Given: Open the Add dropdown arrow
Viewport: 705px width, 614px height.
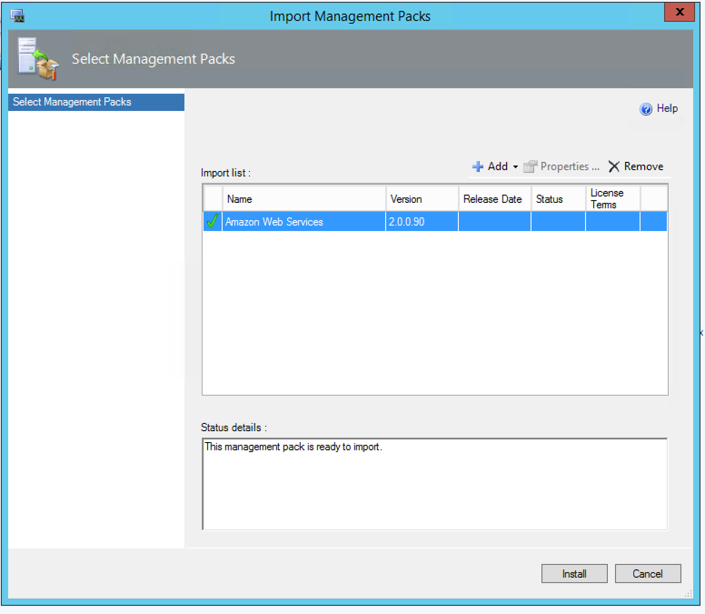Looking at the screenshot, I should [515, 167].
